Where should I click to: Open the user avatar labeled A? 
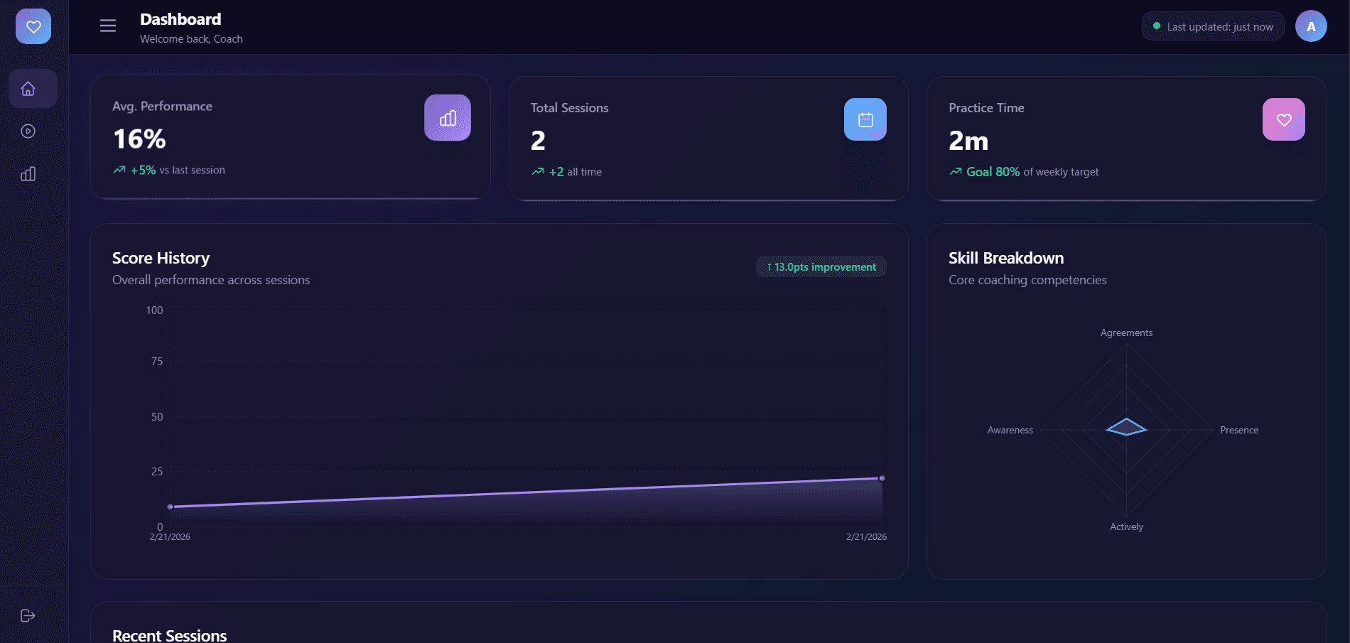1311,26
